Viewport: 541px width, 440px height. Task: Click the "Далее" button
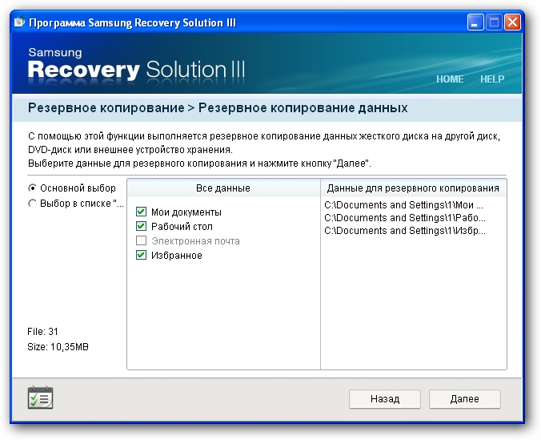click(x=464, y=399)
